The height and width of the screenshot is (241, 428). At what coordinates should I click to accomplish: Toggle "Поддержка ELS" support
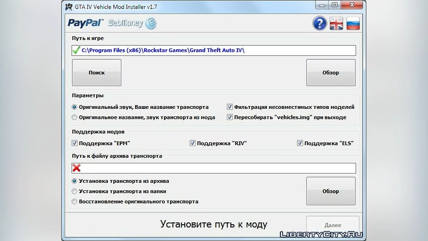point(300,143)
